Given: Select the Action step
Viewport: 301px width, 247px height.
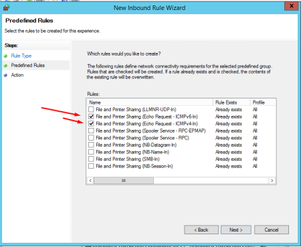Looking at the screenshot, I should pyautogui.click(x=17, y=75).
